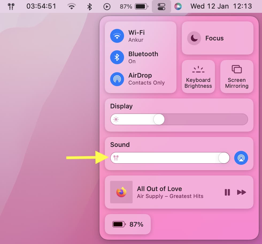Open Wi-Fi network Ankur details

tap(137, 36)
